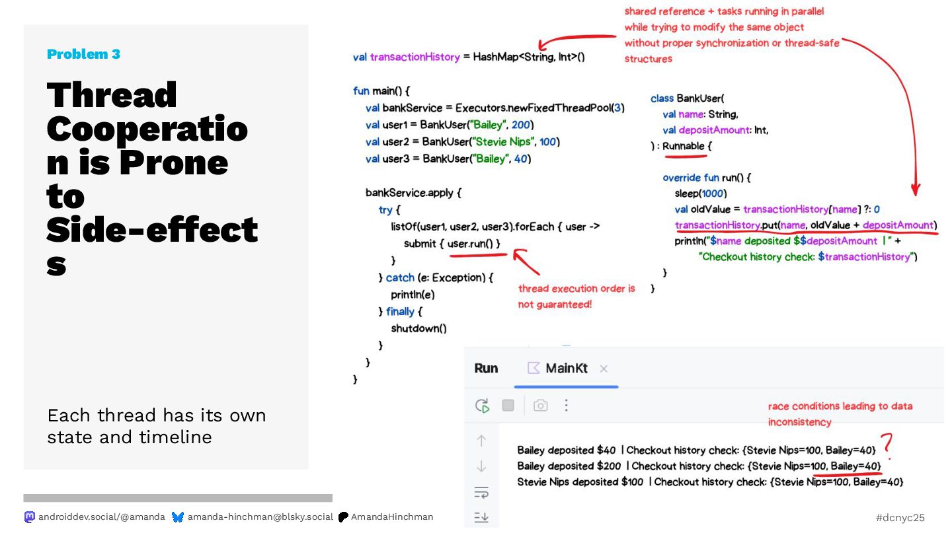Click the transactionHistory.put(...) line
Viewport: 952px width, 535px height.
(x=805, y=225)
